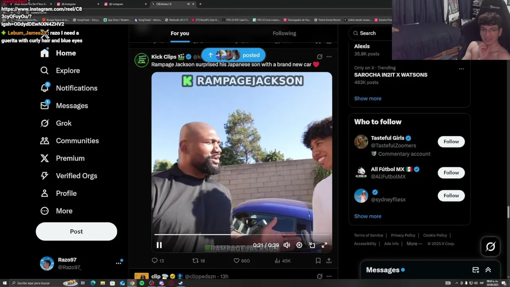The width and height of the screenshot is (510, 287).
Task: Reply to the Kick Clips post
Action: point(158,261)
